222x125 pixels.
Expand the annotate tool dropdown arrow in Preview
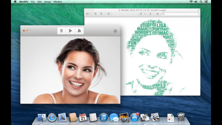pos(145,14)
